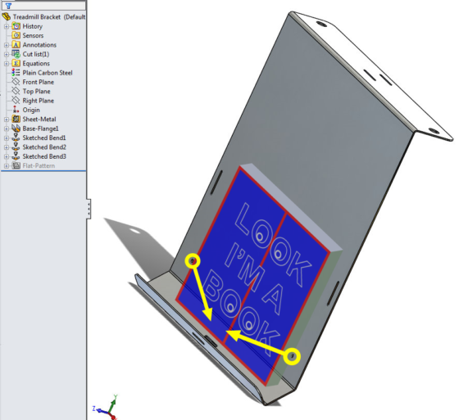
Task: Expand the Cut list(1) node
Action: (x=7, y=54)
